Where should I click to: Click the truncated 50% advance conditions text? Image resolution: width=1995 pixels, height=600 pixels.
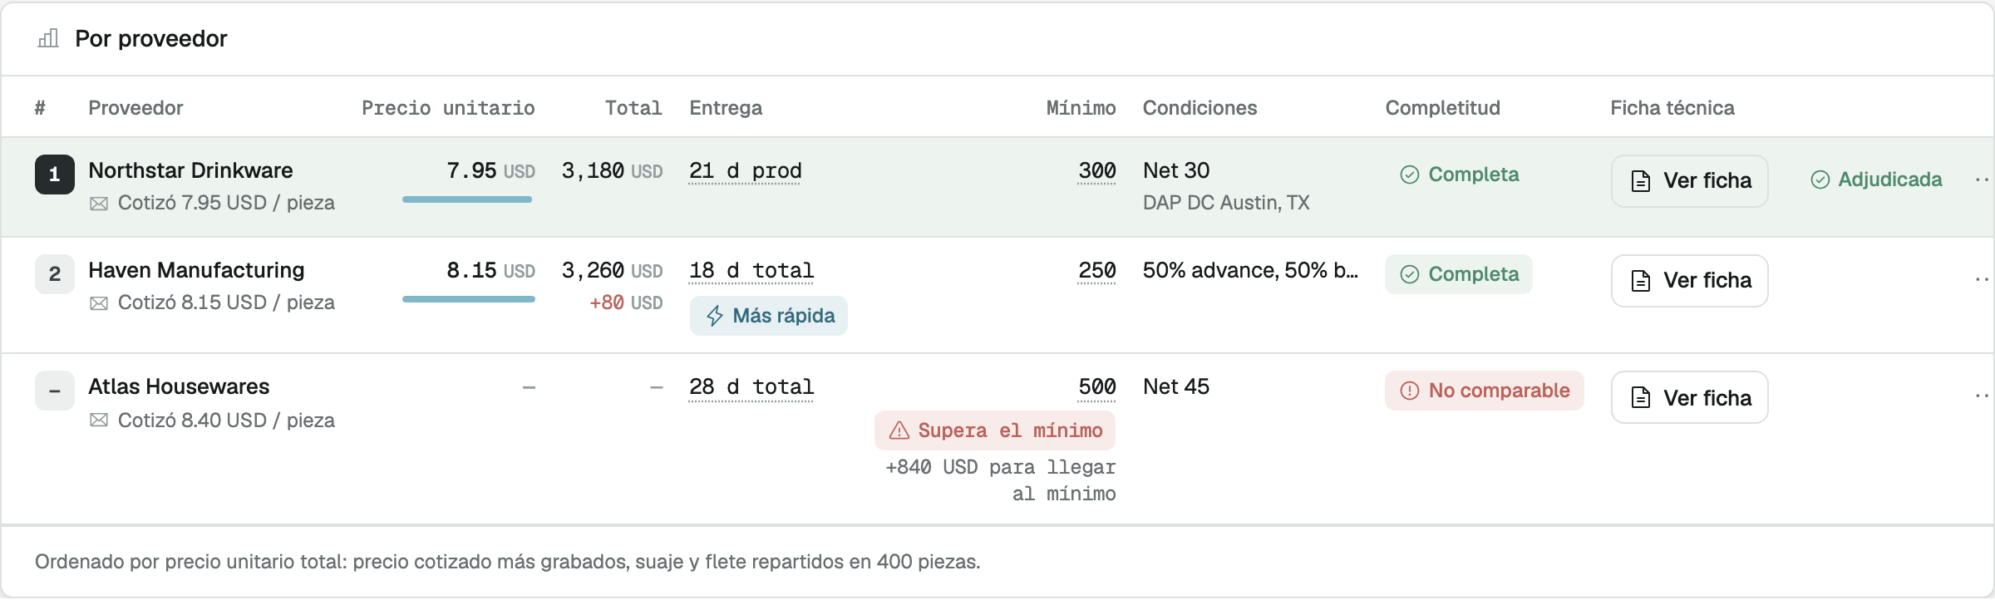pos(1250,270)
